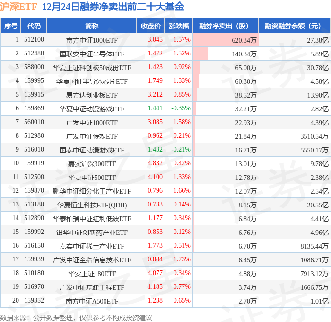The image size is (331, 322).
Task: Select fund name 南方中证A500ETF
Action: click(x=92, y=301)
